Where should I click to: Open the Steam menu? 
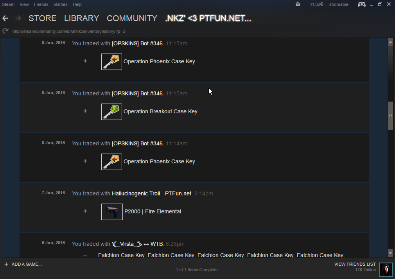pyautogui.click(x=8, y=4)
